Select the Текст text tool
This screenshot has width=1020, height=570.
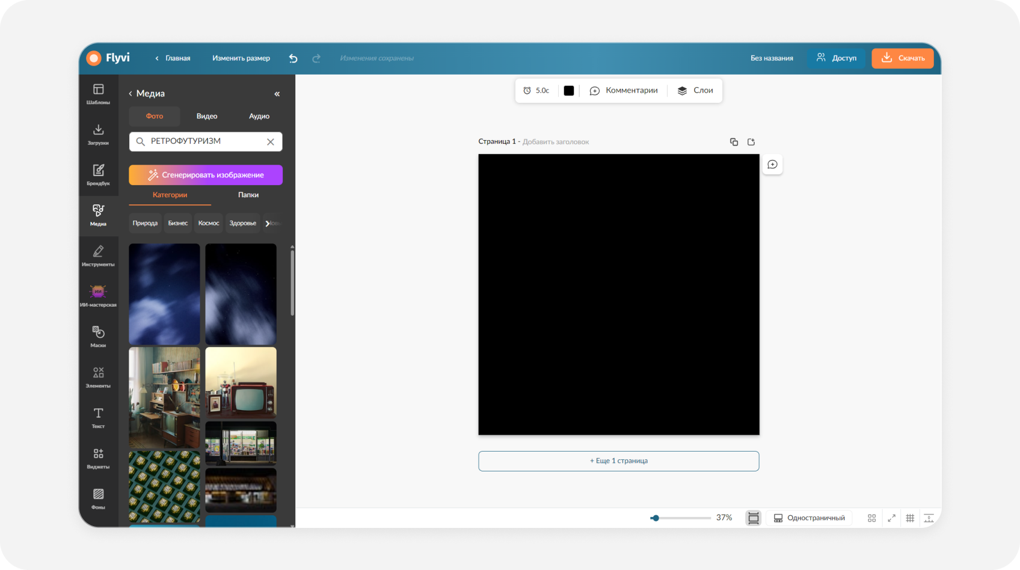(98, 417)
